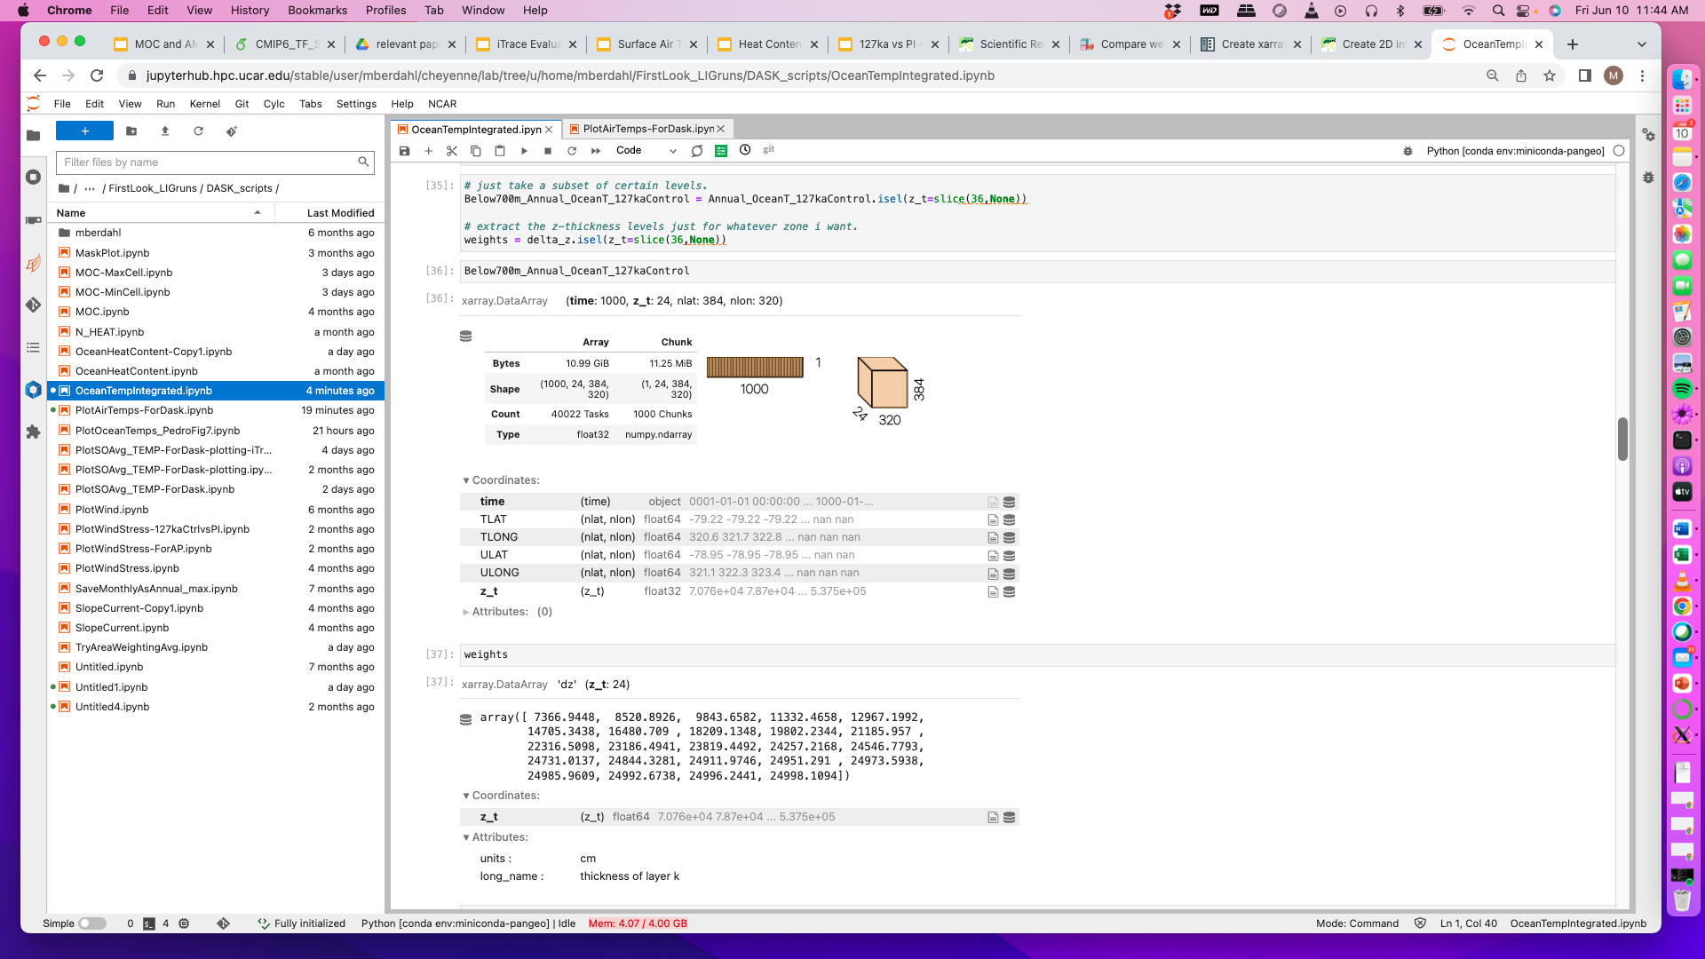Sort the file list by Last Modified
The image size is (1705, 959).
(329, 213)
